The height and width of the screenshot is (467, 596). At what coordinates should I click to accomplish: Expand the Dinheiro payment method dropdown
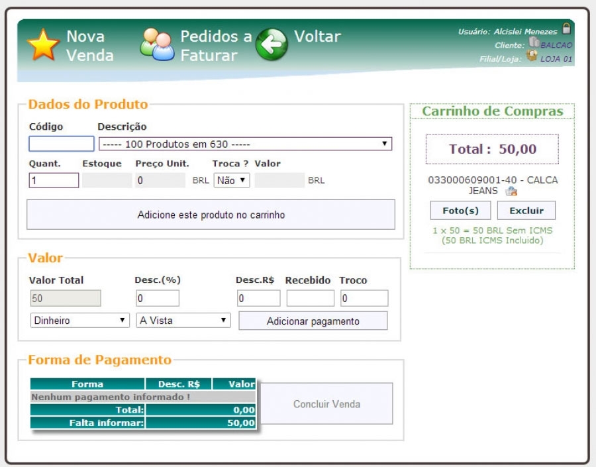(x=79, y=321)
